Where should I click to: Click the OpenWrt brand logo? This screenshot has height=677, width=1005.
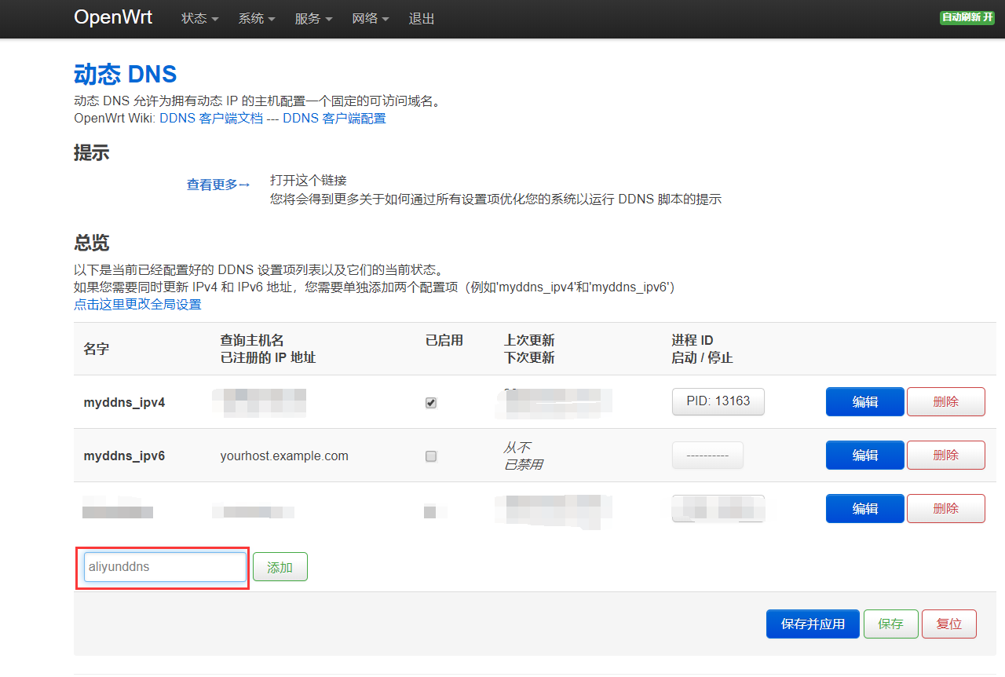click(x=113, y=17)
